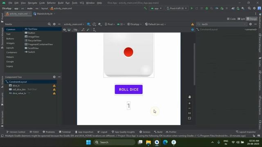Screen dimensions: 262x147
Task: Select ConstraintLayout in Component Tree
Action: point(18,82)
